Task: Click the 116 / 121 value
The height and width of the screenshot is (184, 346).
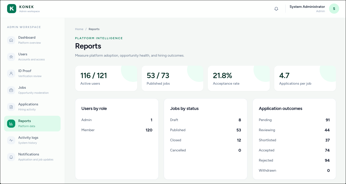Action: click(94, 76)
